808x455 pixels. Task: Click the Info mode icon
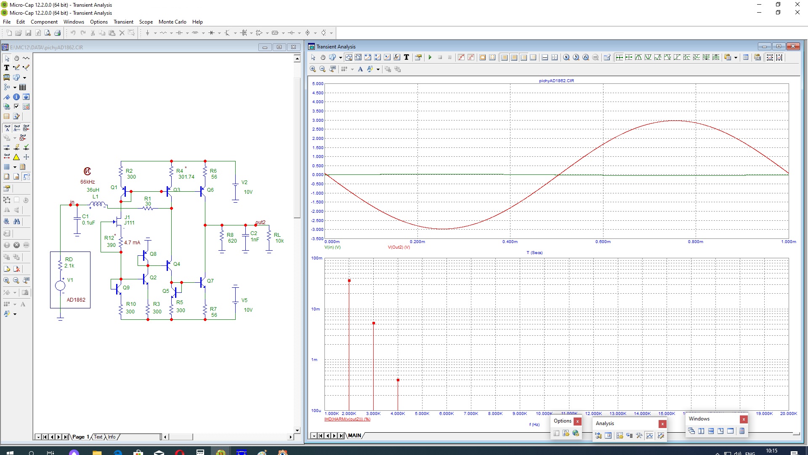(x=16, y=97)
